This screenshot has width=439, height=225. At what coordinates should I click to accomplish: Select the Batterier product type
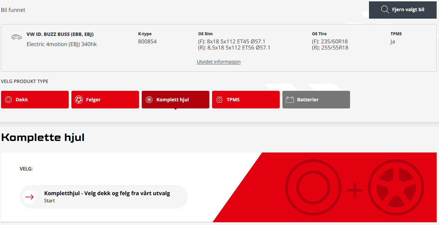[x=316, y=100]
